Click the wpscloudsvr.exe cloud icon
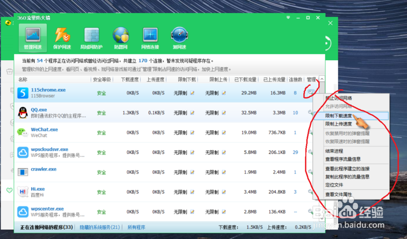407x239 pixels. (x=23, y=152)
